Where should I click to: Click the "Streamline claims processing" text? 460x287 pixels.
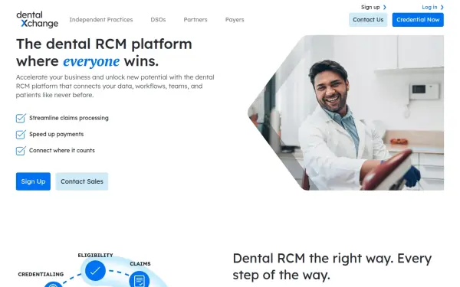(x=69, y=118)
